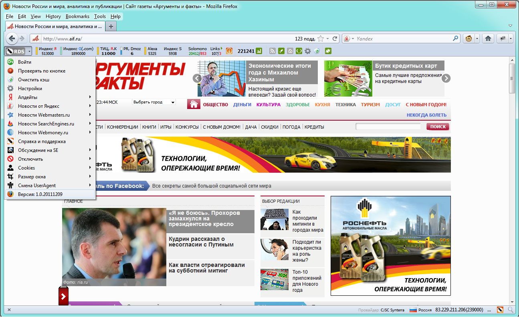Click the green bar-chart icon next to 221241

pos(259,51)
